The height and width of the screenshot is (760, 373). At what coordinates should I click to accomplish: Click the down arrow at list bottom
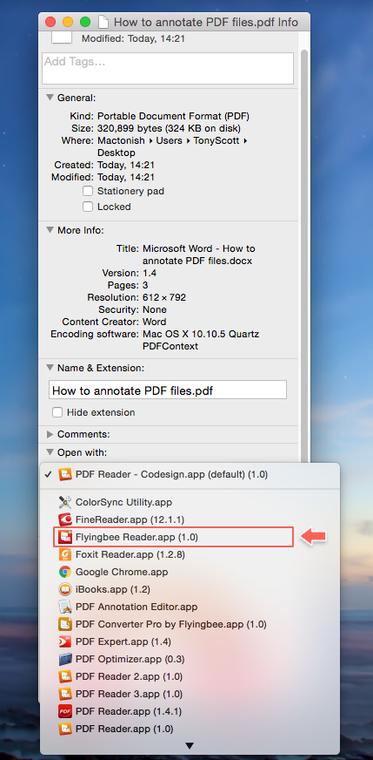(x=190, y=745)
